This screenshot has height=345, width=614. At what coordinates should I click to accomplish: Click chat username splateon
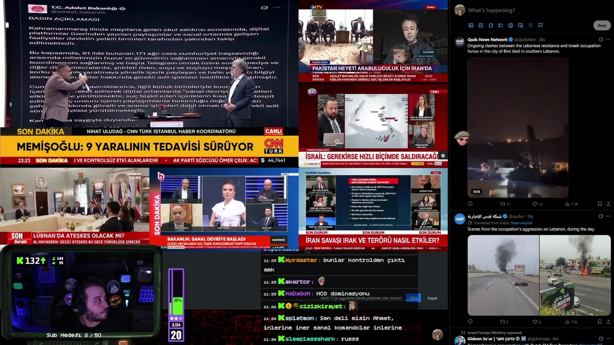pyautogui.click(x=299, y=318)
